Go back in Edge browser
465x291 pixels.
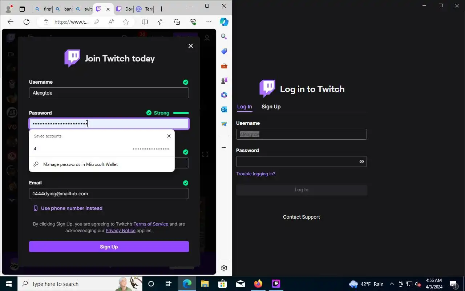click(x=10, y=22)
